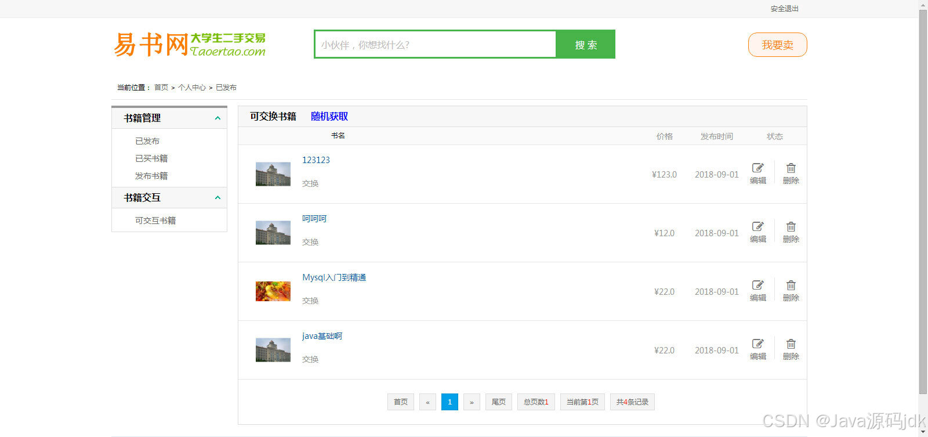Open the book titled Mysql入门到精通
928x437 pixels.
coord(334,277)
